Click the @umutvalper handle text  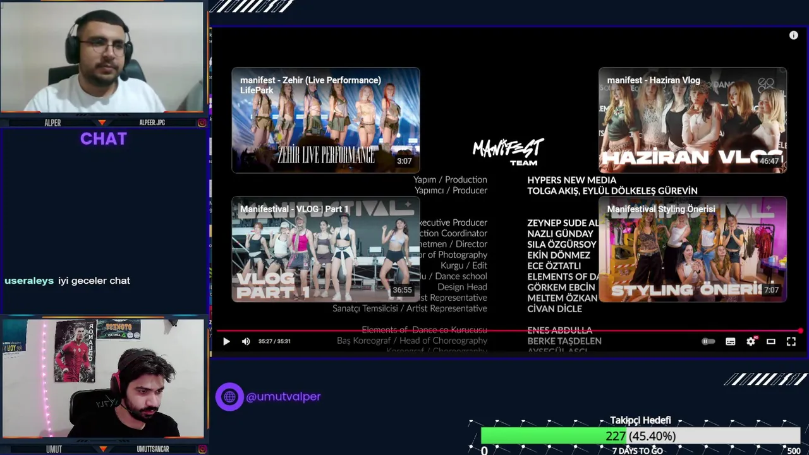tap(283, 397)
